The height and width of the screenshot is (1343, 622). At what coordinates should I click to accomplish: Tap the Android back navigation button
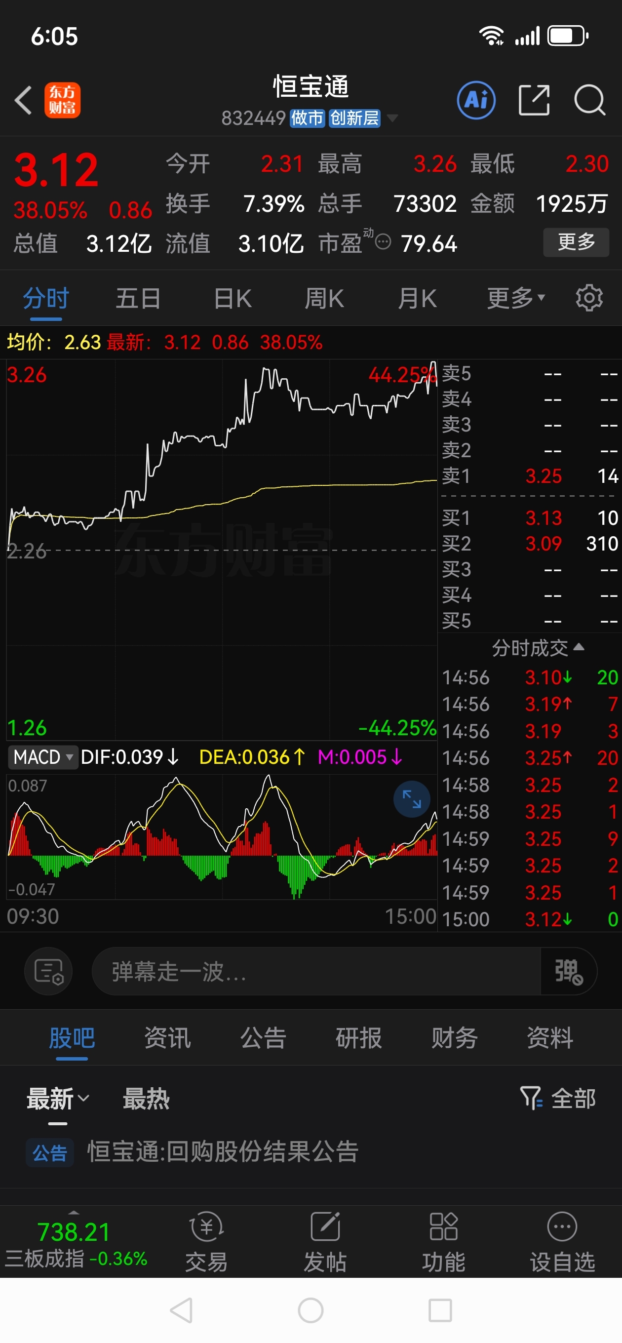(x=182, y=1310)
